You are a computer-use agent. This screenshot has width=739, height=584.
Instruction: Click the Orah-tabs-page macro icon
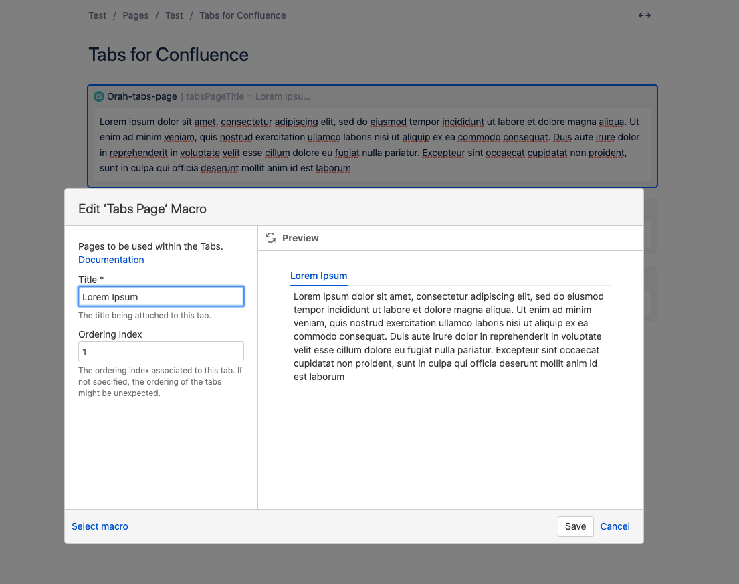coord(98,96)
